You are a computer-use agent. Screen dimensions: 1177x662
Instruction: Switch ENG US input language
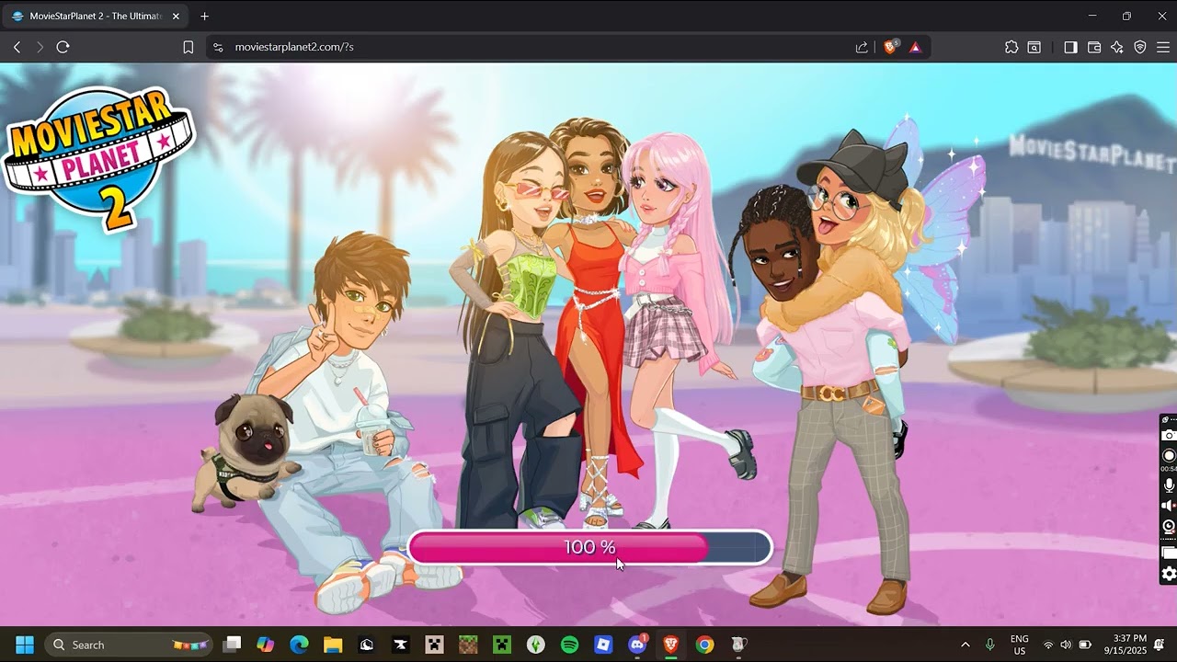click(x=1020, y=645)
